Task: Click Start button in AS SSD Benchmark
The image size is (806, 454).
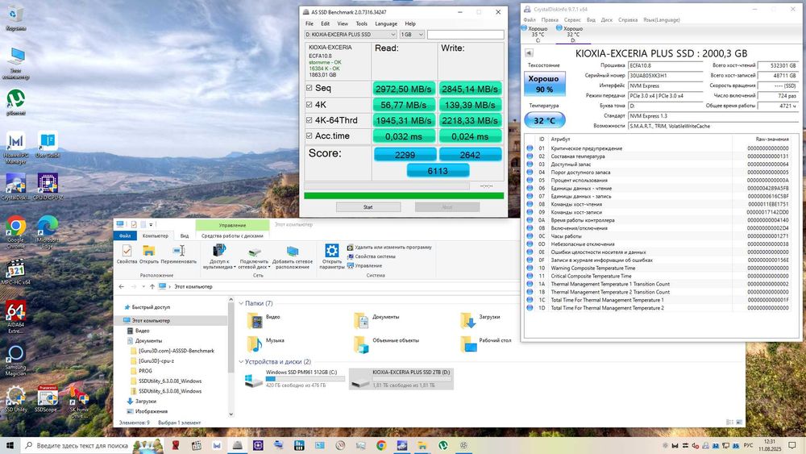Action: [368, 207]
